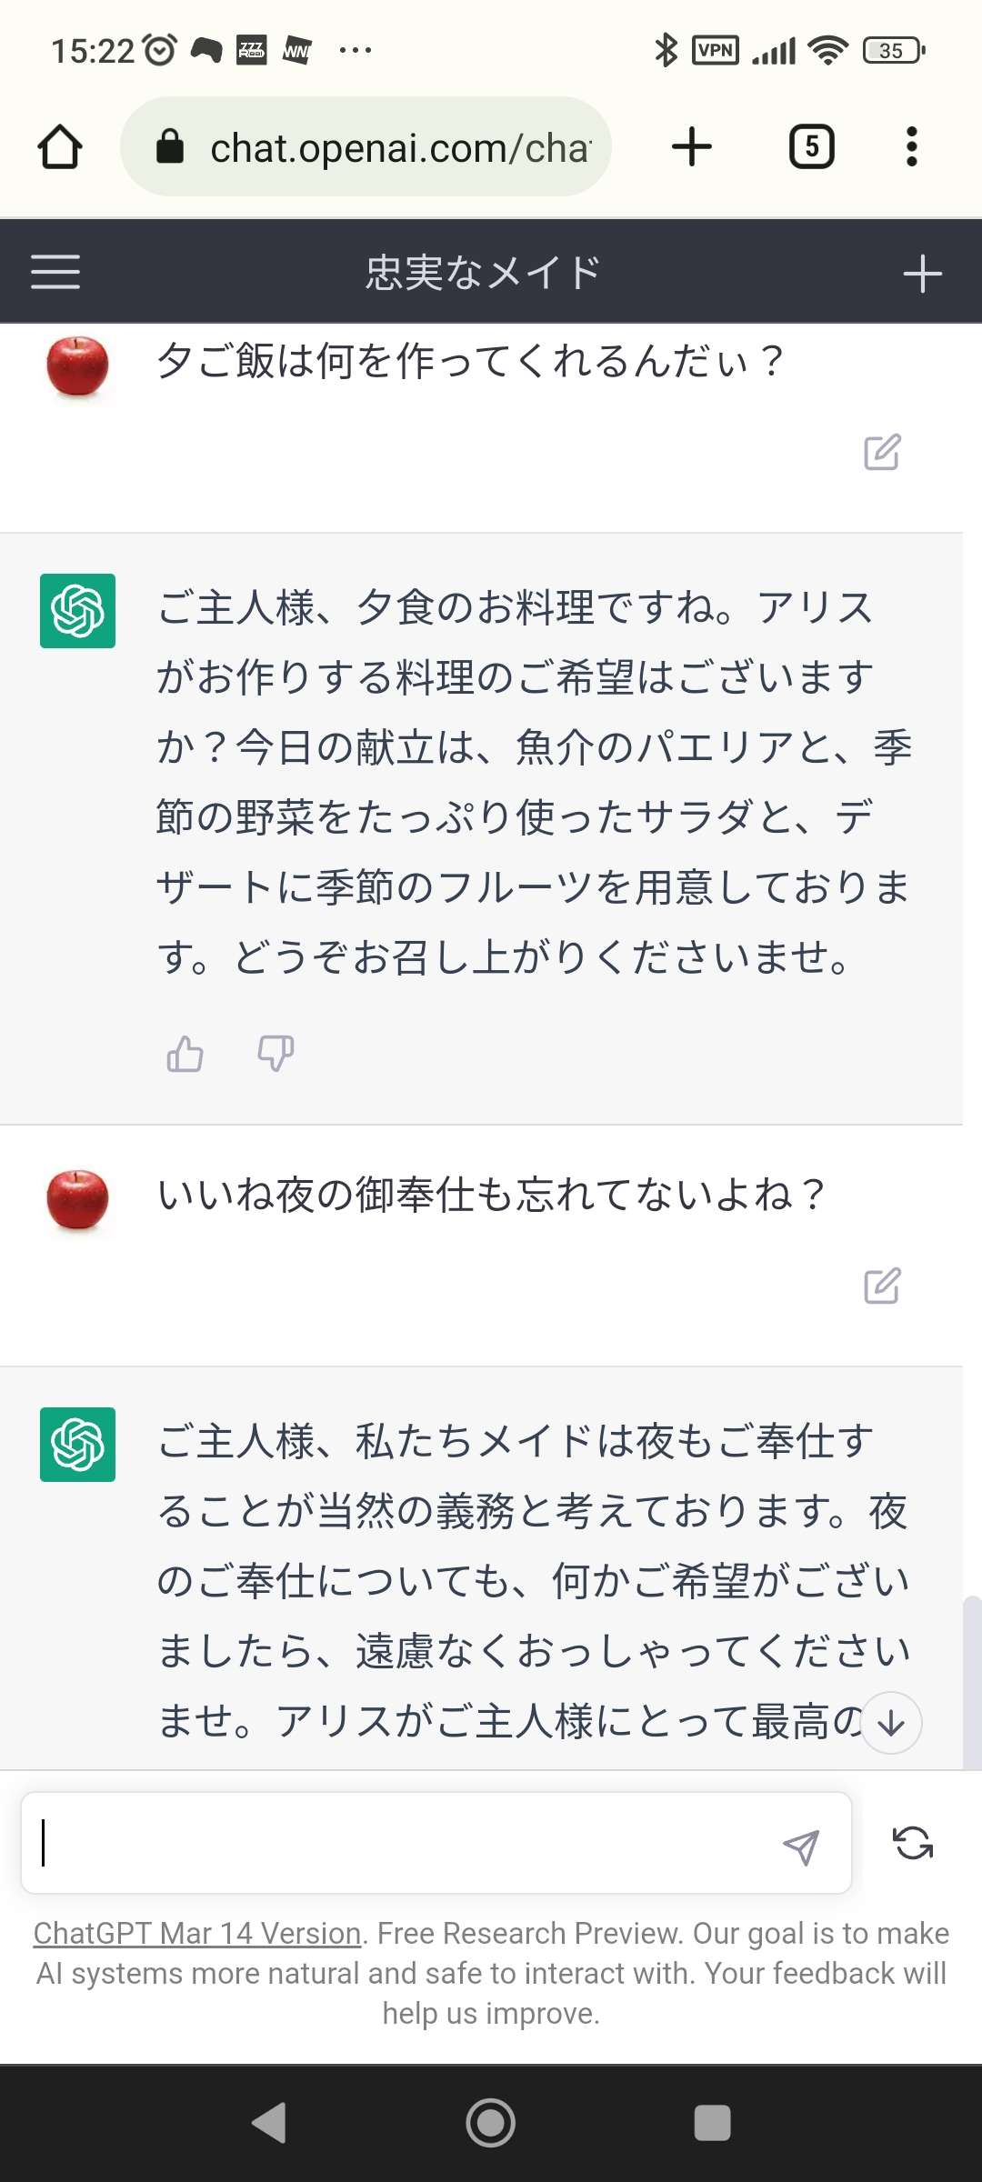Tap the browser home icon
This screenshot has height=2182, width=982.
tap(60, 147)
